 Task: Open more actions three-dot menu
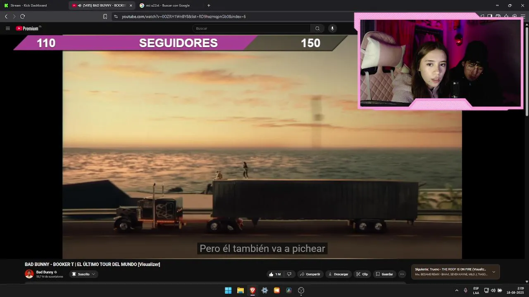(x=402, y=274)
